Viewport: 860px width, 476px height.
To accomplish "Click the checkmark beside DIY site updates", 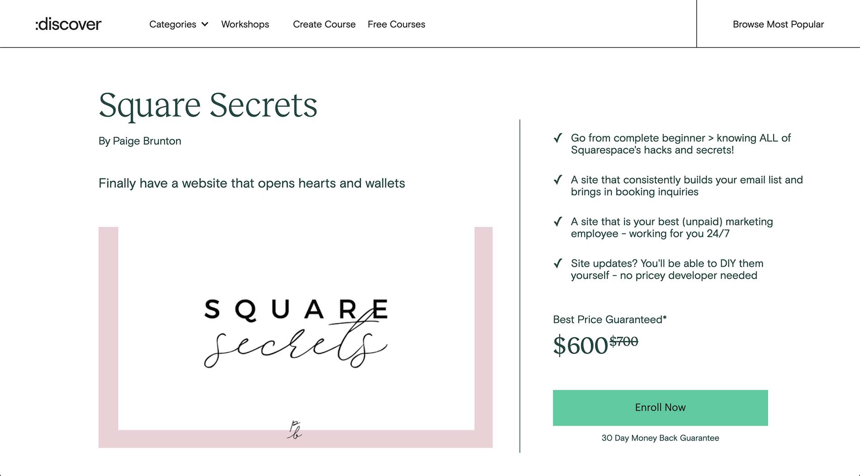I will [558, 263].
